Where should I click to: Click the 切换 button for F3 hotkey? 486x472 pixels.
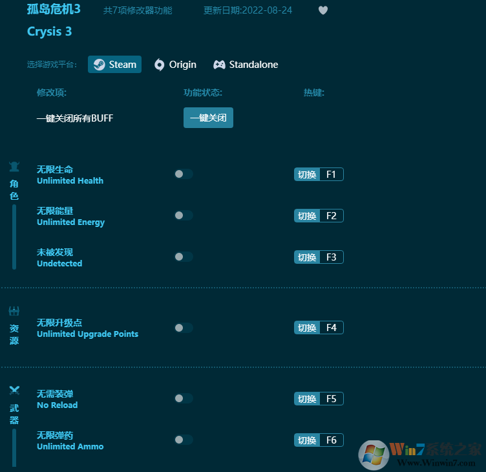click(307, 257)
